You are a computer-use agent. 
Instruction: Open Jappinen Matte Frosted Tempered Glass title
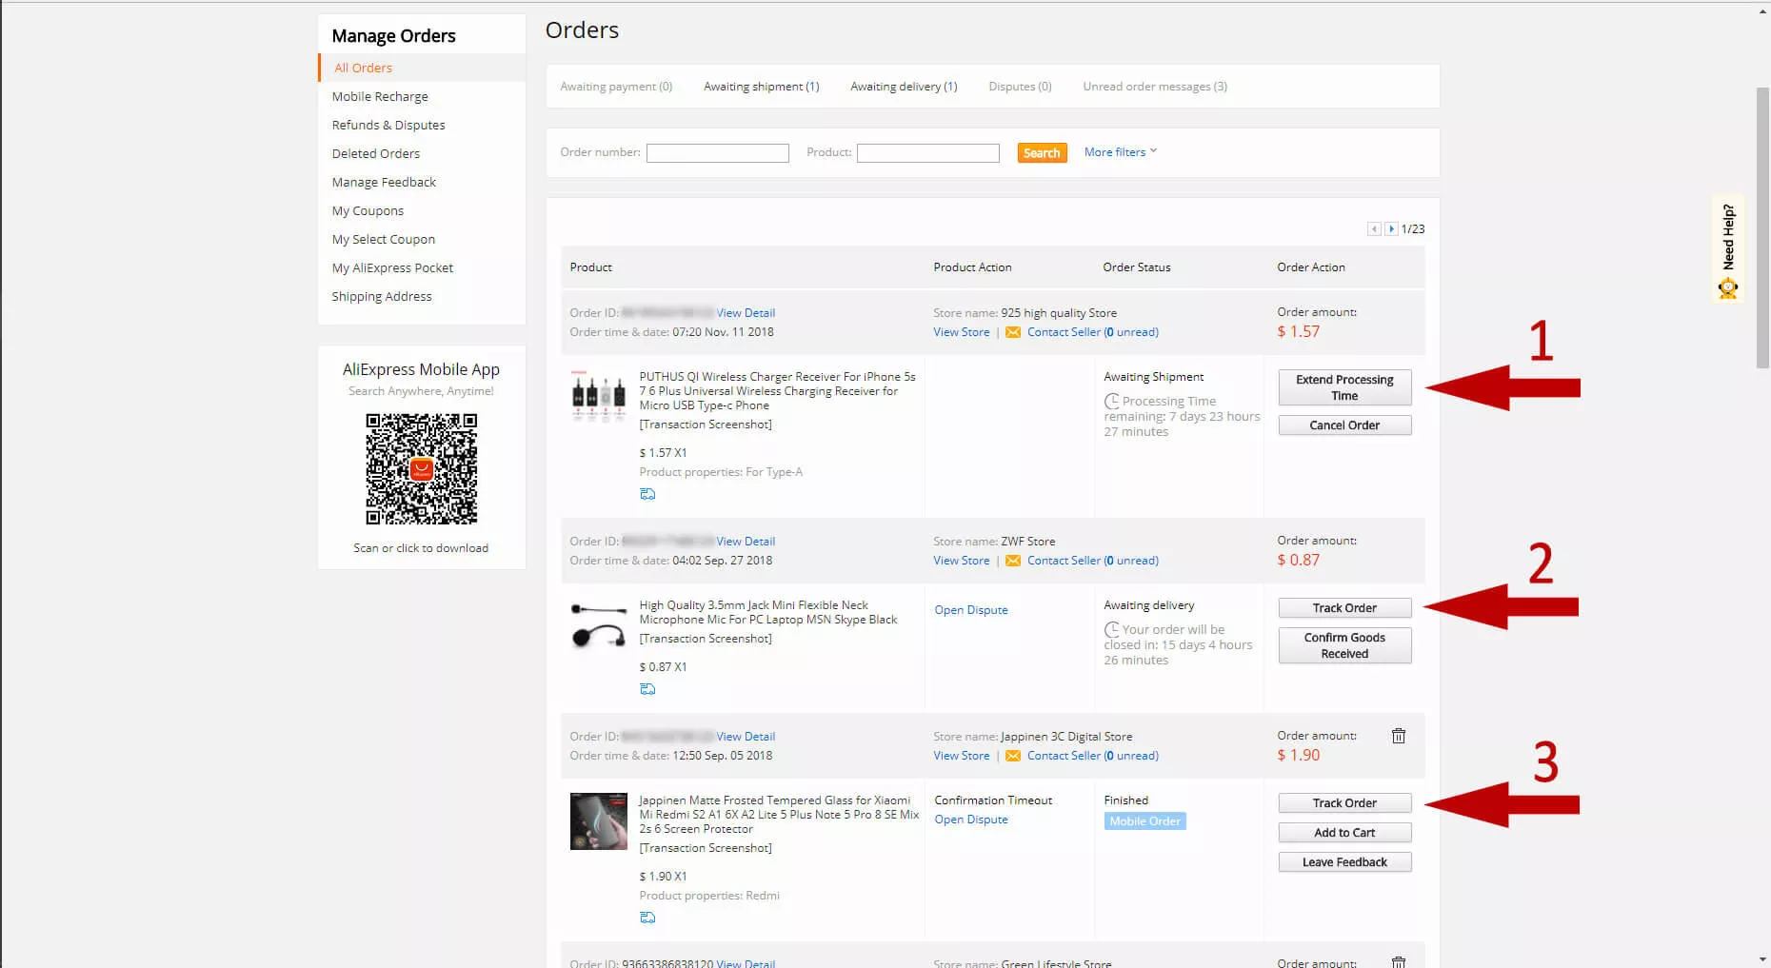(779, 815)
